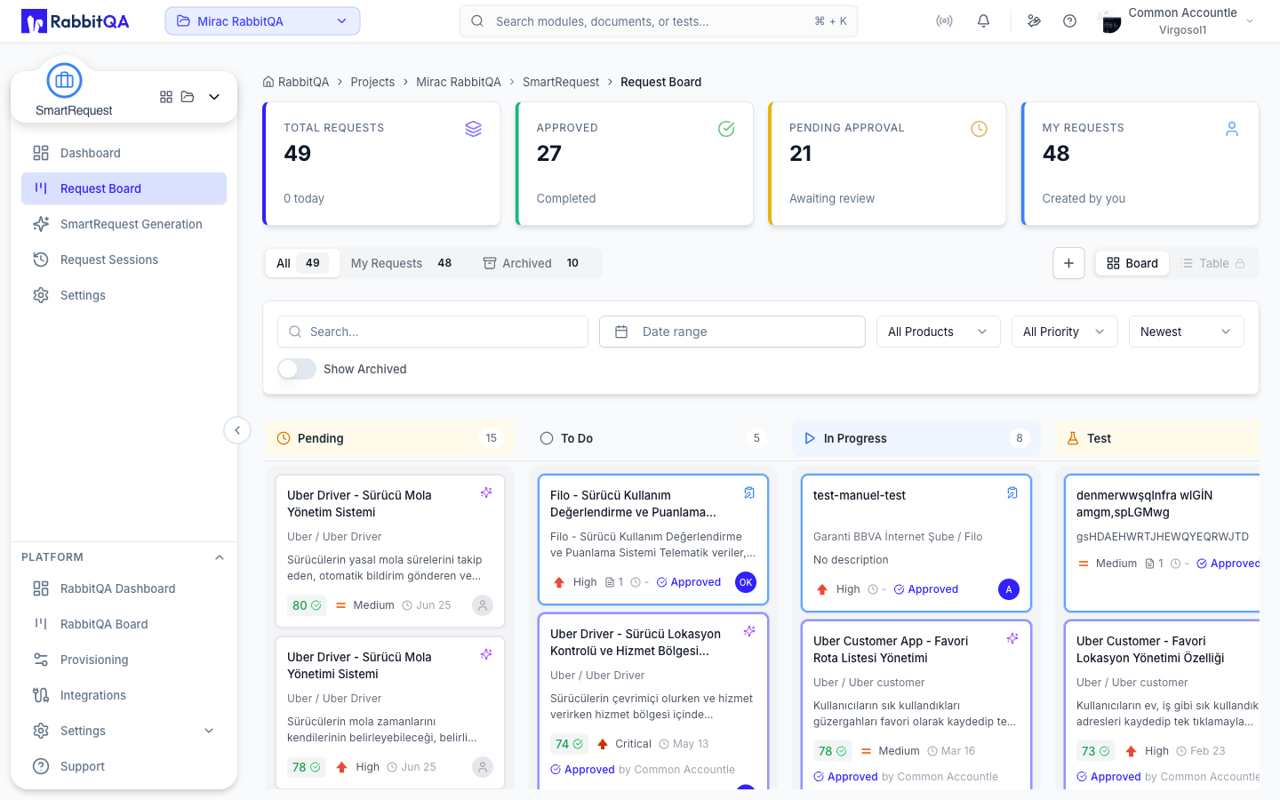Click the Pending Approval clock icon

pos(979,129)
